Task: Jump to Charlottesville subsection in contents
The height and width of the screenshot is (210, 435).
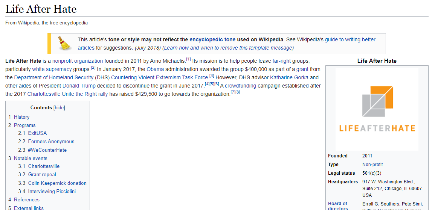Action: click(44, 166)
